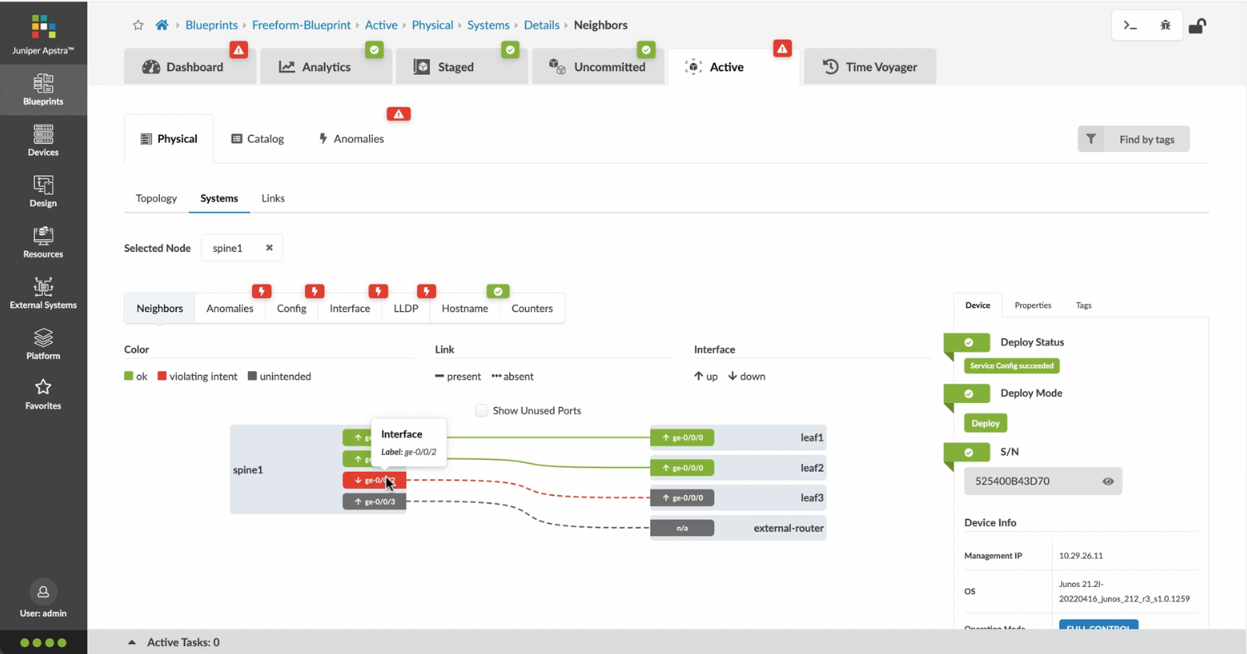This screenshot has height=654, width=1247.
Task: Open the Dashboard tab
Action: 190,67
